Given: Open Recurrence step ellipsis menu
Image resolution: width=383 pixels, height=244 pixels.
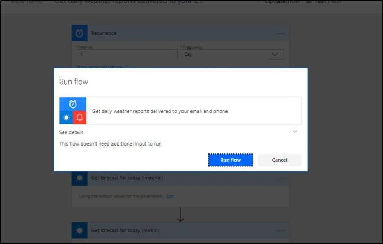Looking at the screenshot, I should [281, 33].
